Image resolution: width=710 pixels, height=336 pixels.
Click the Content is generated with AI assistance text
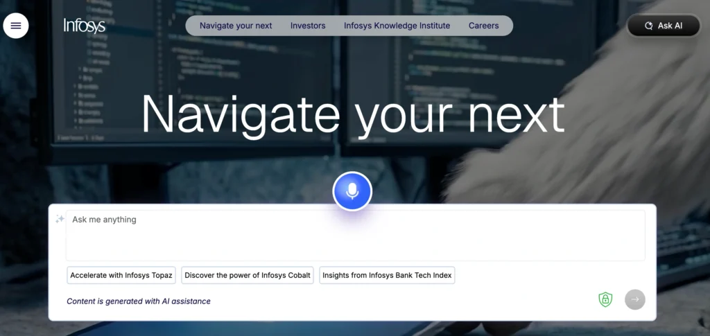pos(139,301)
